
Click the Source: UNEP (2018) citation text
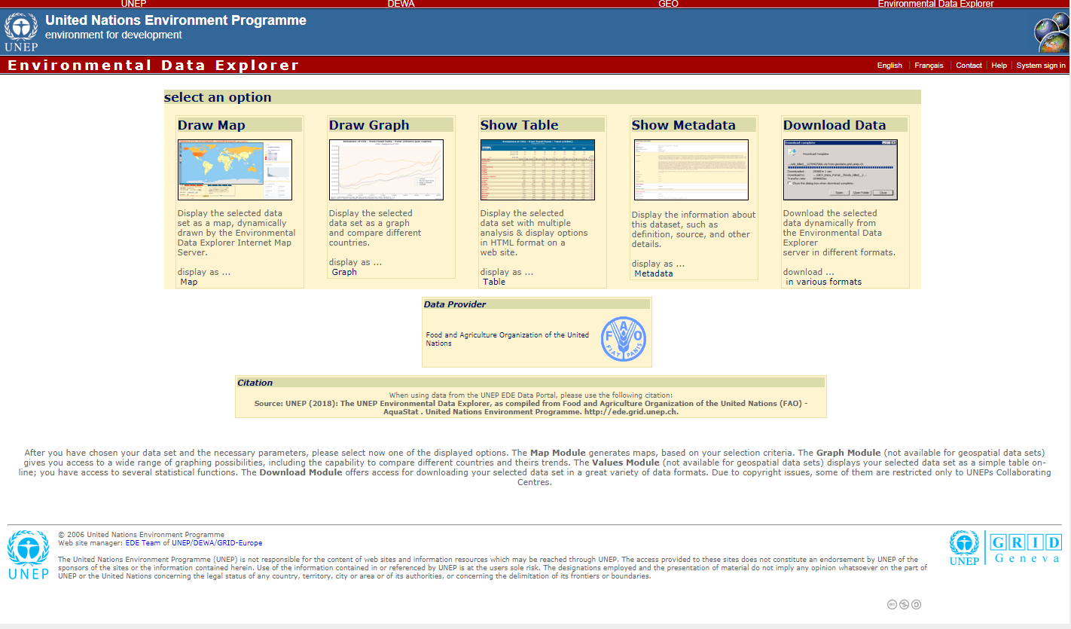click(531, 408)
